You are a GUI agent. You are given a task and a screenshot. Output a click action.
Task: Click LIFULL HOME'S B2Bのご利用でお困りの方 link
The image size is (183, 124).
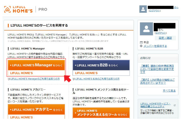click(x=97, y=79)
